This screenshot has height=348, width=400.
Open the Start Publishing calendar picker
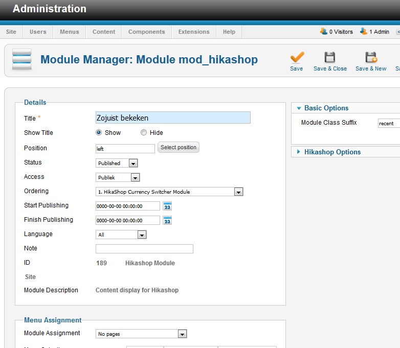tap(167, 206)
